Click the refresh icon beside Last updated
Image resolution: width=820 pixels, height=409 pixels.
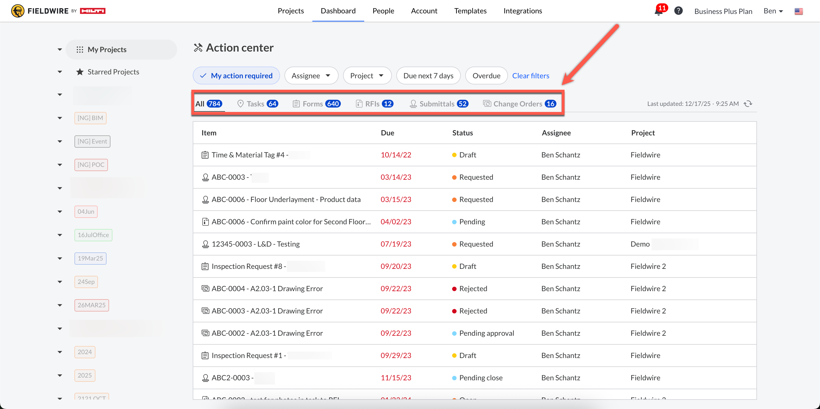(x=748, y=104)
